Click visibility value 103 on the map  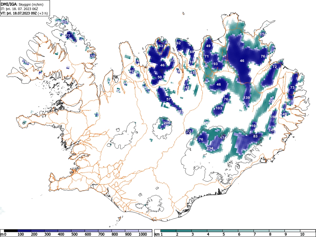point(219,108)
